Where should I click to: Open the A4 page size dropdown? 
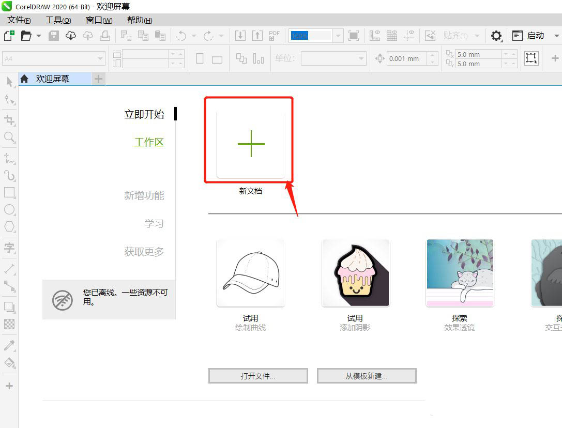[54, 58]
